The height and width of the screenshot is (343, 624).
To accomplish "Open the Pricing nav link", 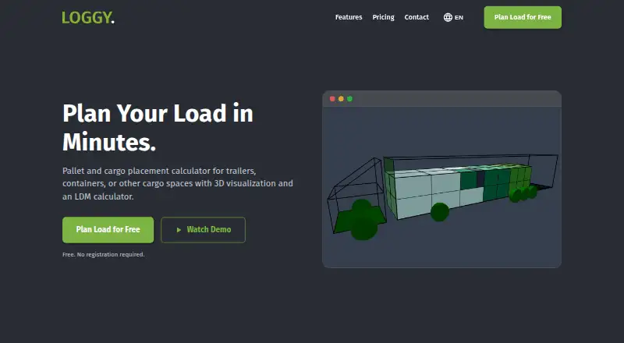I will click(x=383, y=17).
